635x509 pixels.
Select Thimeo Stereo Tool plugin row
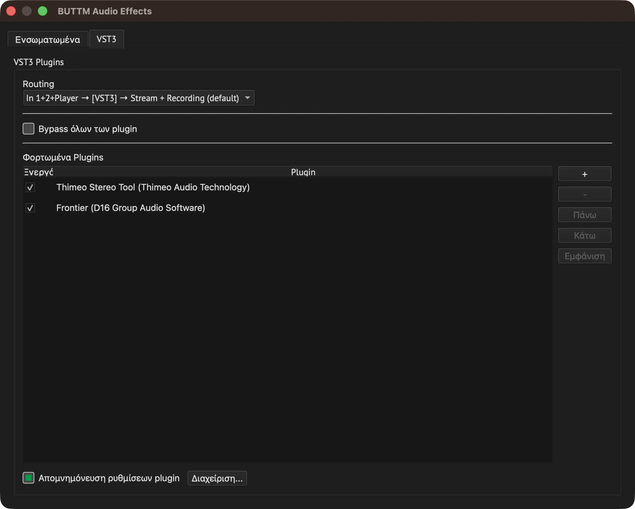pyautogui.click(x=288, y=187)
